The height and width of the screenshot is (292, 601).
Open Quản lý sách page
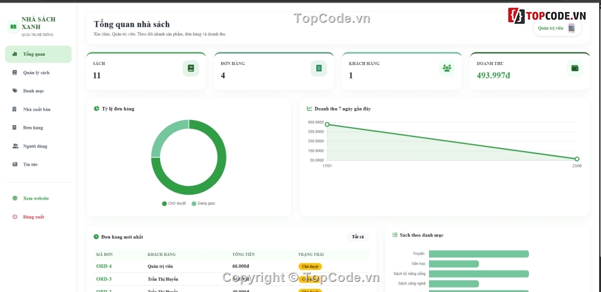coord(39,72)
